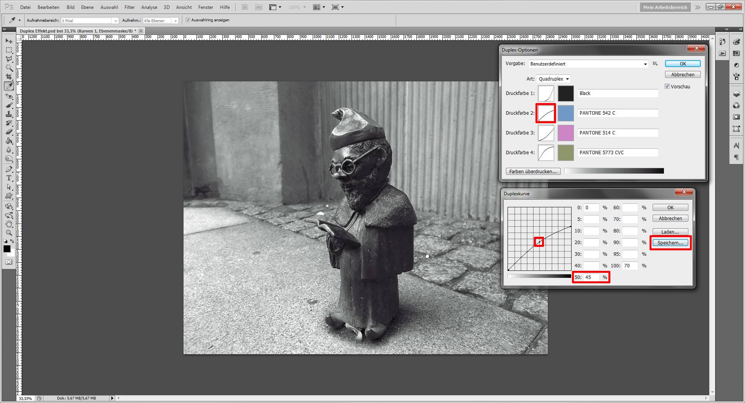Open the Art dropdown showing Quadruplex
This screenshot has height=403, width=745.
(553, 79)
